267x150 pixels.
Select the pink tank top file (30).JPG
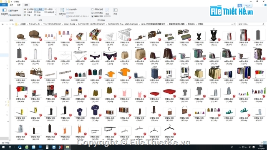pyautogui.click(x=125, y=95)
